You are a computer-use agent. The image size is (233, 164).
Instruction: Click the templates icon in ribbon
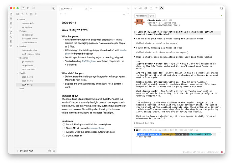11,32
